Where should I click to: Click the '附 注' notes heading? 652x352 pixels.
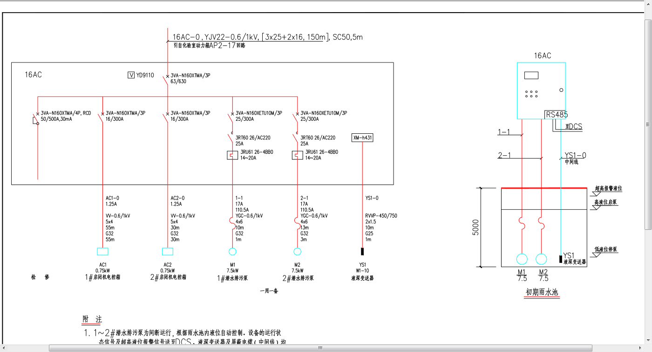point(92,319)
